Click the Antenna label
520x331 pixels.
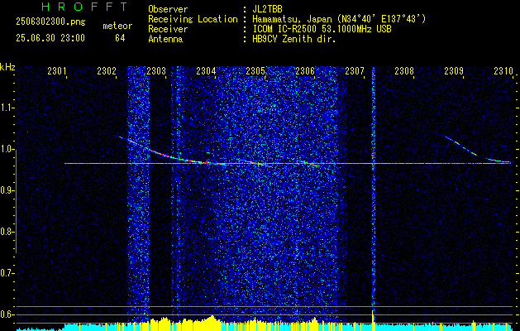[165, 39]
